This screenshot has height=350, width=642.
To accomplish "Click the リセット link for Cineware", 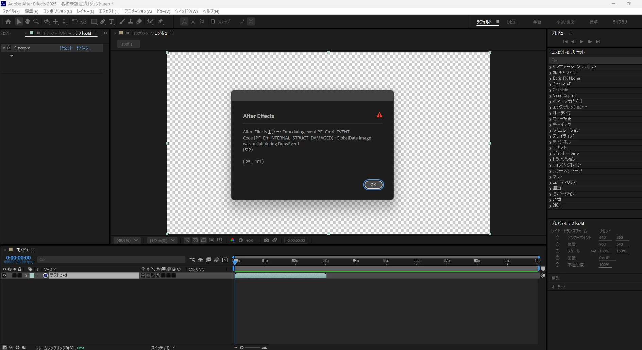I will [x=66, y=48].
